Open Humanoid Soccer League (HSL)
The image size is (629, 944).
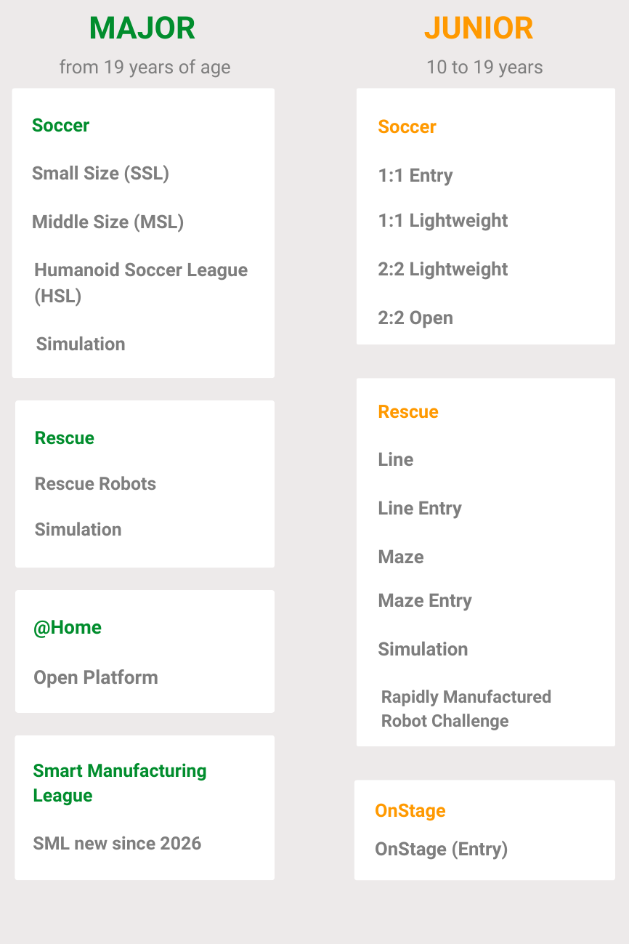coord(140,283)
